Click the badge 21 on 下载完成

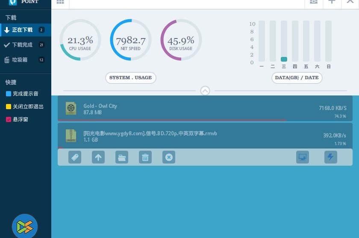(41, 45)
